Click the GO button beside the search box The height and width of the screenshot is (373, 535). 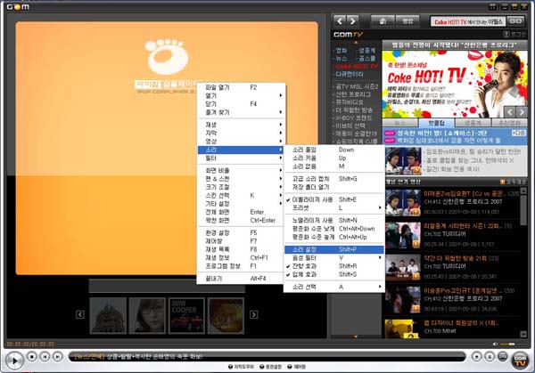coord(515,21)
